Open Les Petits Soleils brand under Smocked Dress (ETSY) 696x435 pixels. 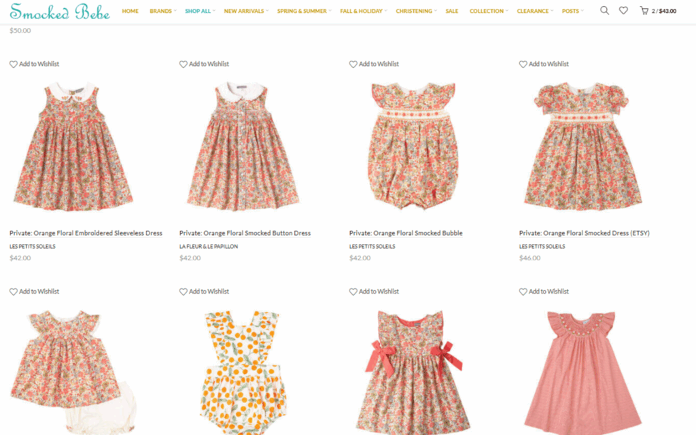542,246
